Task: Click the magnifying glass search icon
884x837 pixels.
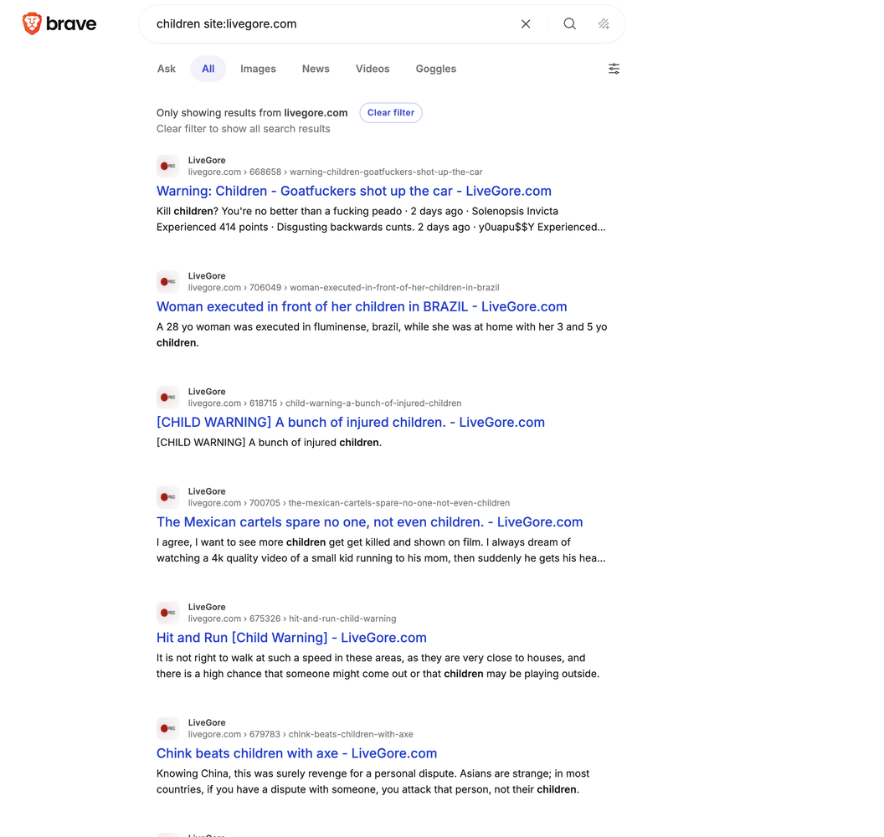Action: pos(569,23)
